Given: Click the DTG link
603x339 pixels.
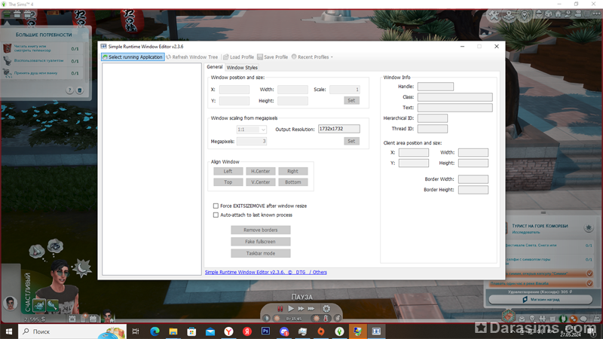Looking at the screenshot, I should click(300, 272).
